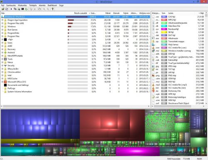
Task: Open the Súgó menu
Action: (x=61, y=5)
